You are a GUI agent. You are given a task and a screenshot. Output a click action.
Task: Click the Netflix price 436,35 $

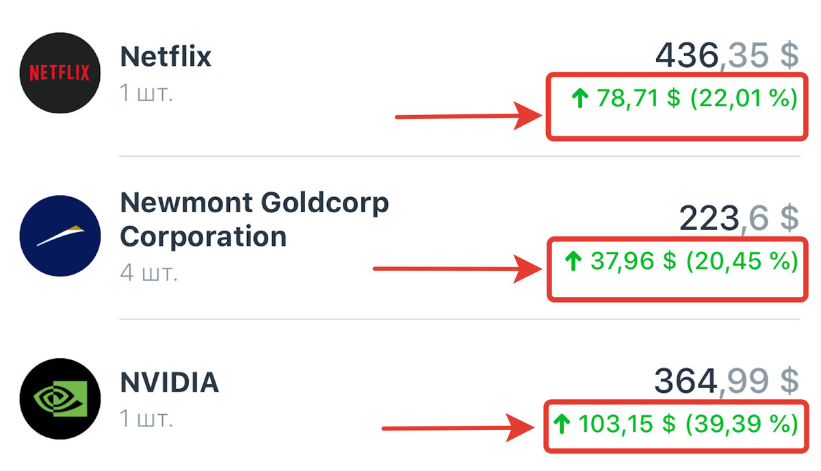pyautogui.click(x=727, y=55)
